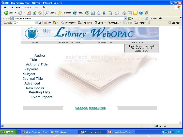Click the Back arrow icon
This screenshot has height=137, width=183.
pos(6,13)
